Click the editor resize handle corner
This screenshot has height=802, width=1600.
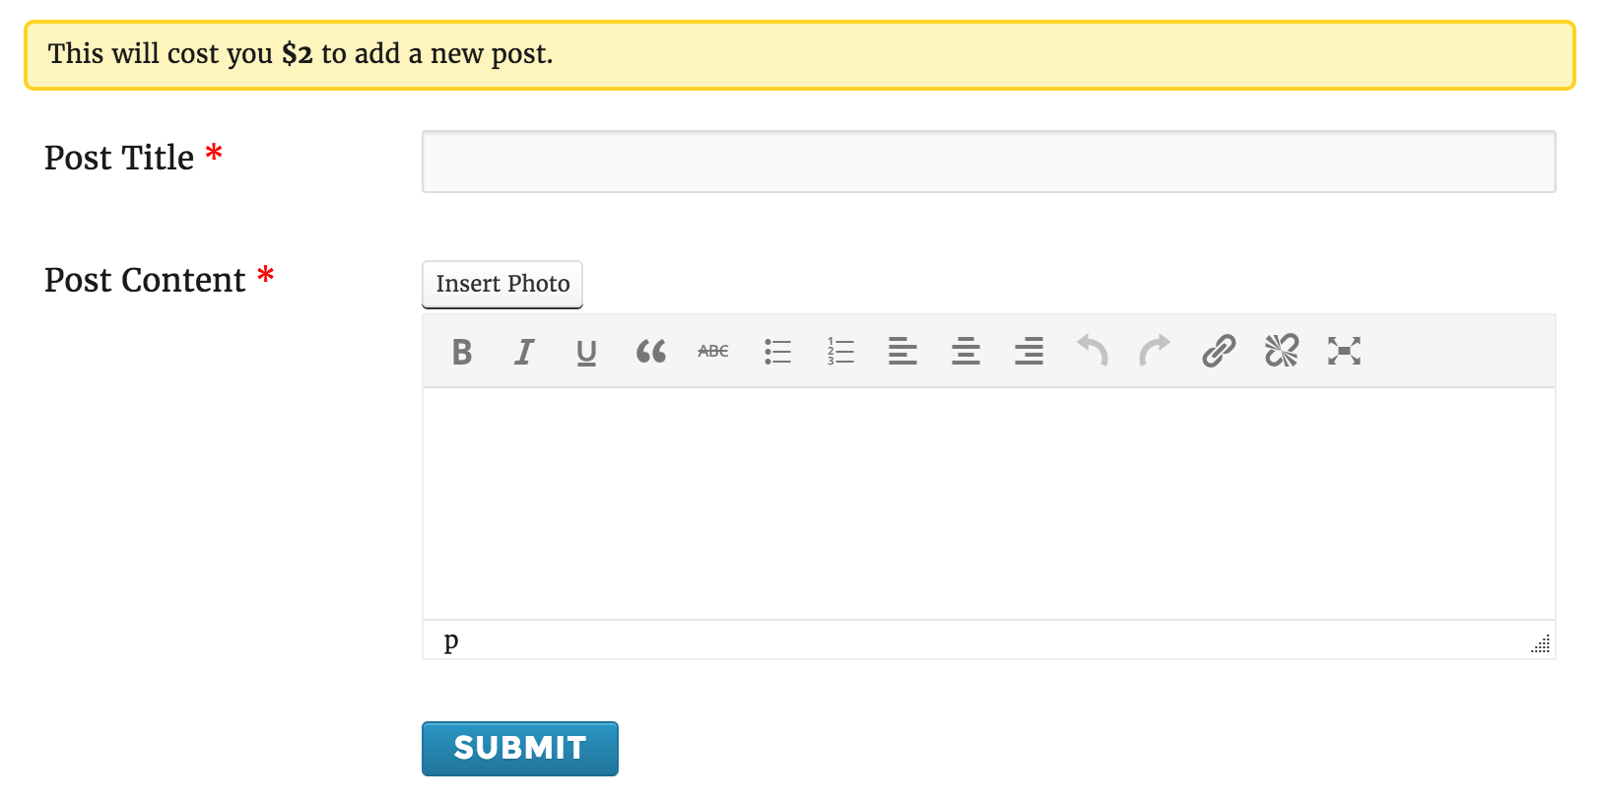pyautogui.click(x=1541, y=643)
